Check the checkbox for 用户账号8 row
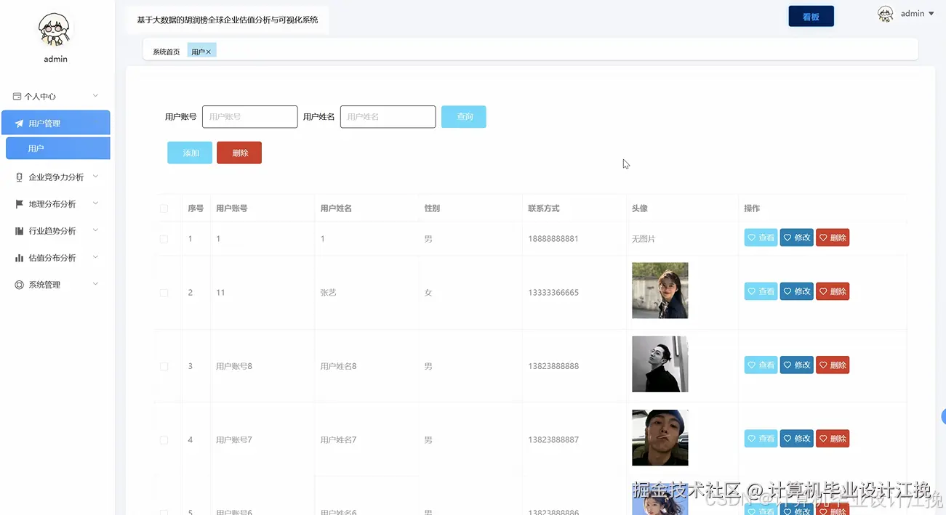Viewport: 946px width, 515px height. [x=164, y=367]
